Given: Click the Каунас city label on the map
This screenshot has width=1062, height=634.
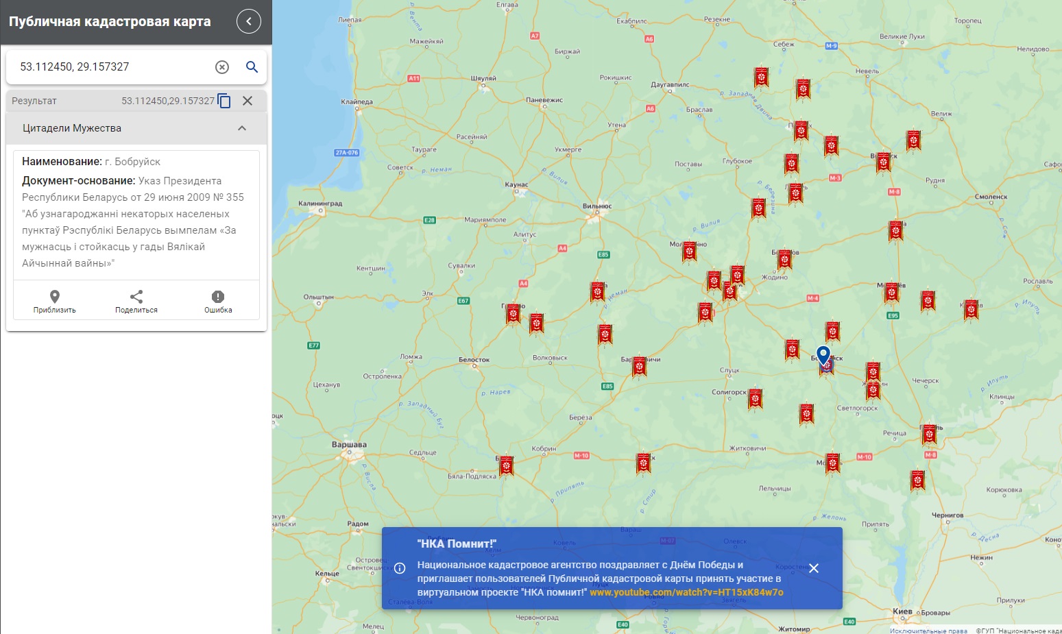Looking at the screenshot, I should [x=516, y=184].
